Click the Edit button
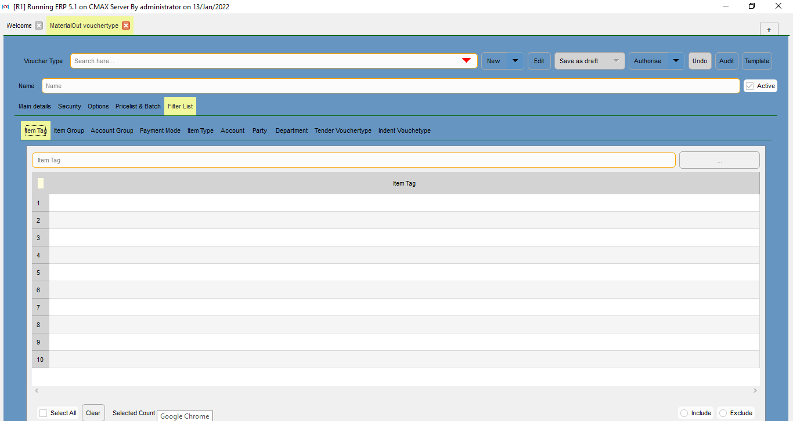The width and height of the screenshot is (793, 421). click(539, 61)
